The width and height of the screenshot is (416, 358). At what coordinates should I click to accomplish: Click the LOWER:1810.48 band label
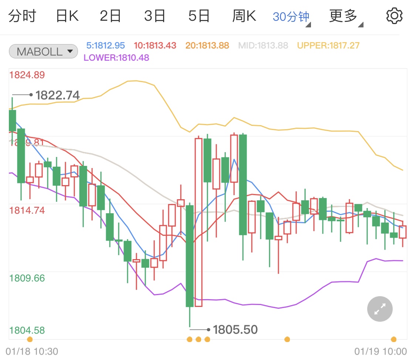pos(116,58)
